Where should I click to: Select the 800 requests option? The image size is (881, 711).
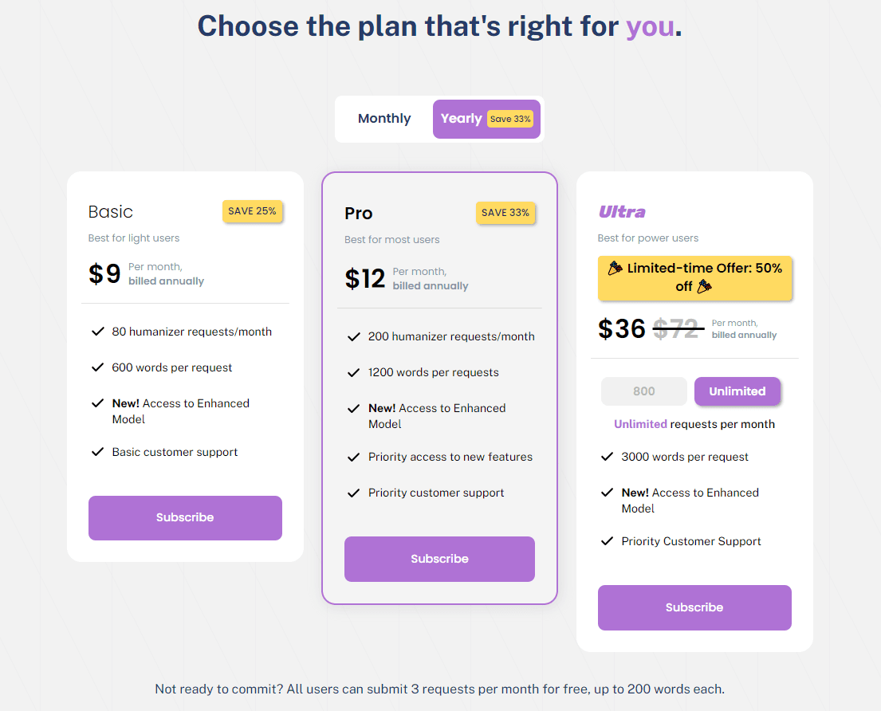(x=643, y=391)
